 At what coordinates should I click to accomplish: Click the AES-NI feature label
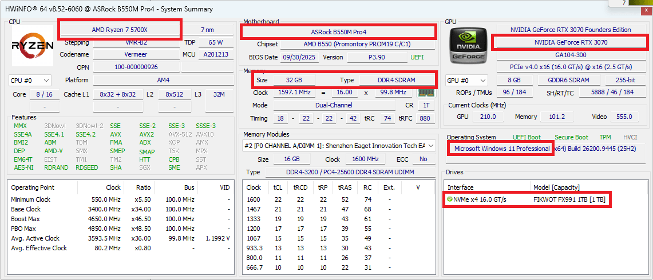(23, 167)
